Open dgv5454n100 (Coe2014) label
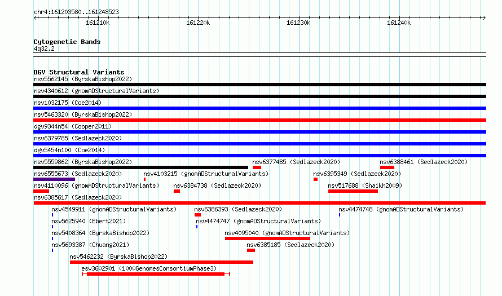502x296 pixels. click(69, 150)
